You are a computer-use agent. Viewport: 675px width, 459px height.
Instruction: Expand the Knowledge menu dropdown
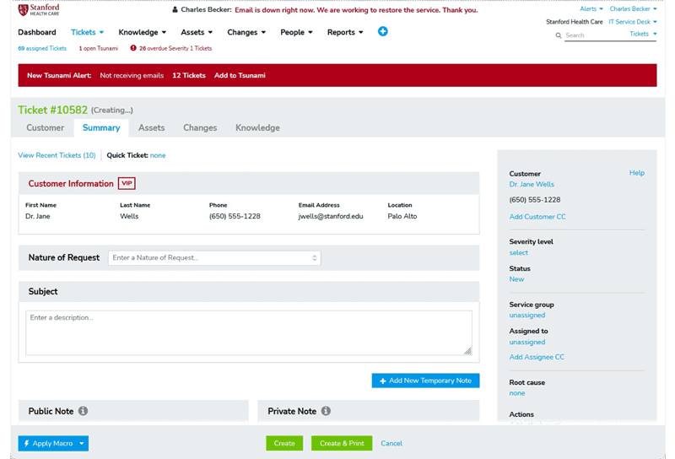click(x=142, y=32)
